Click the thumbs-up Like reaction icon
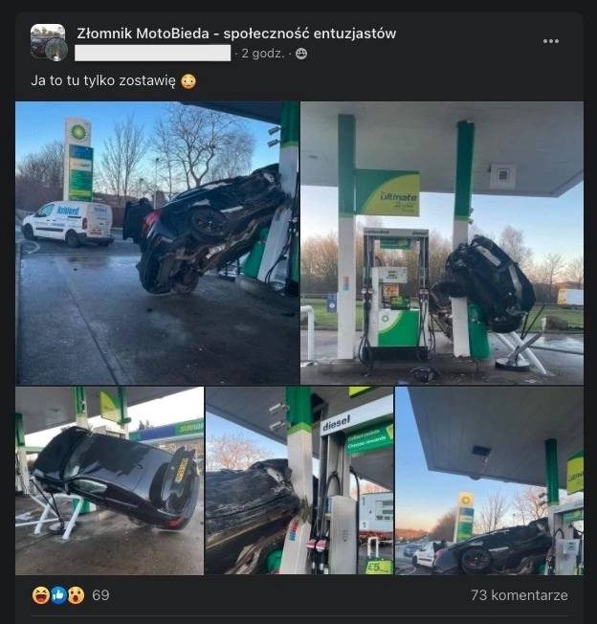 point(58,595)
